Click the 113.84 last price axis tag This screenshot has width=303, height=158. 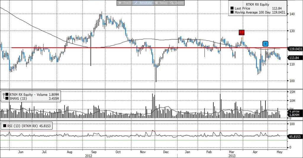295,58
